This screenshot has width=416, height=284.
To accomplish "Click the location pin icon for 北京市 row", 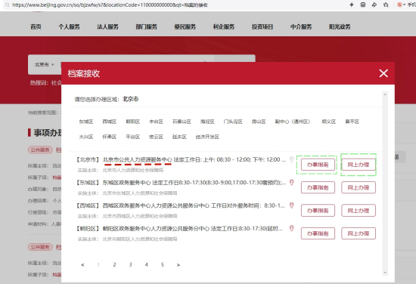I will (291, 159).
